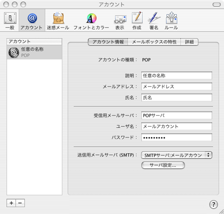Click the help question mark button

point(213,204)
